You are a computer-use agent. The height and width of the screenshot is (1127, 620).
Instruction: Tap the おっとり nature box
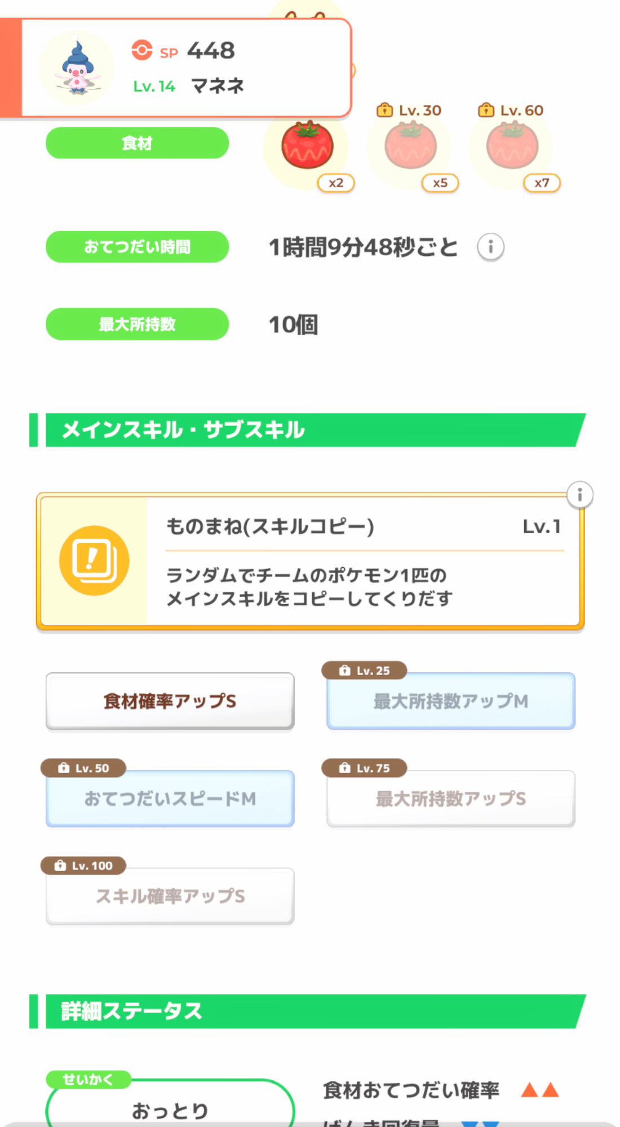click(x=170, y=1108)
